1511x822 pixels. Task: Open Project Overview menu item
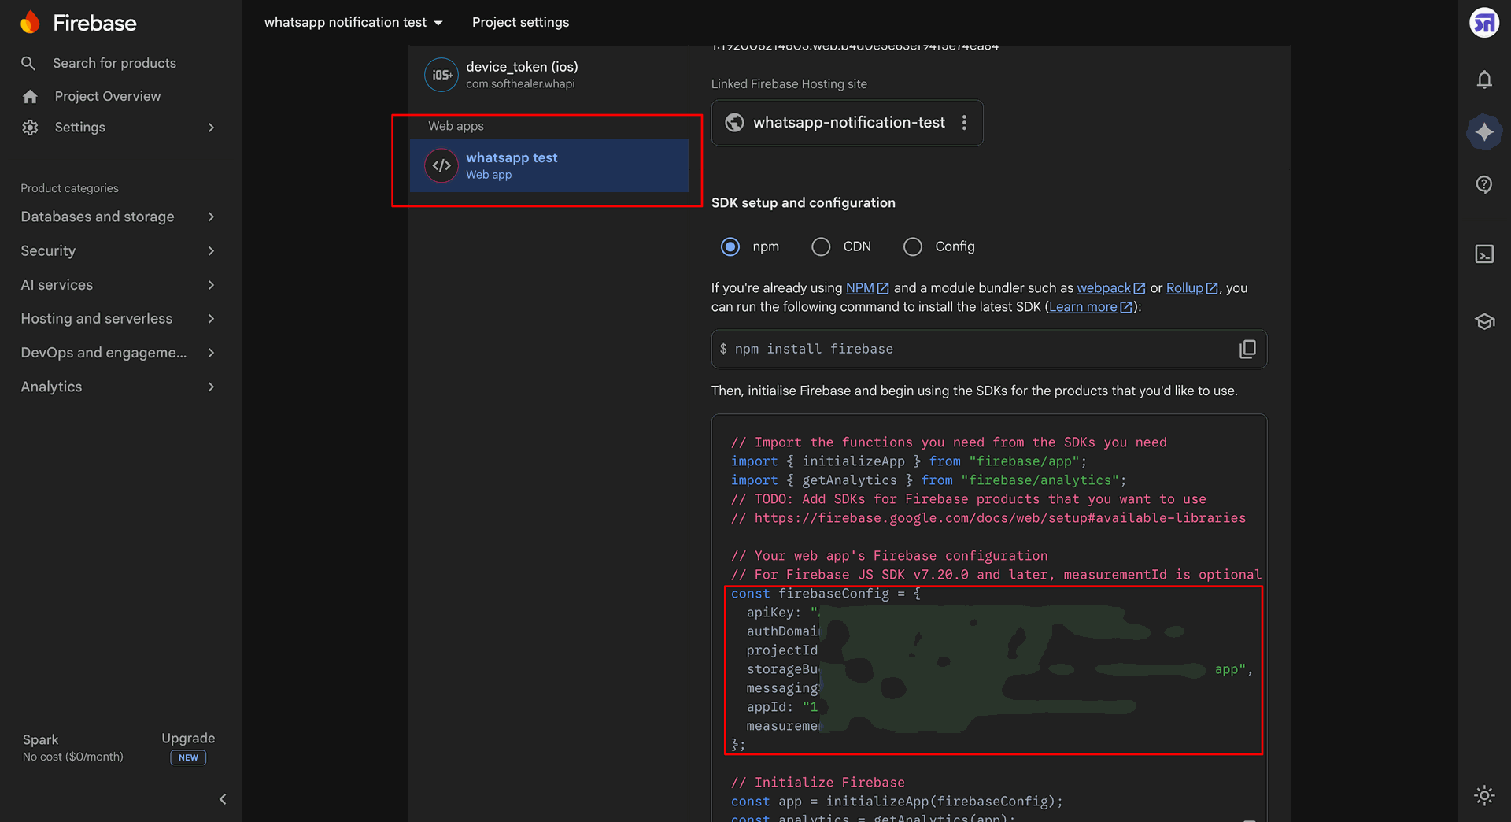(107, 96)
